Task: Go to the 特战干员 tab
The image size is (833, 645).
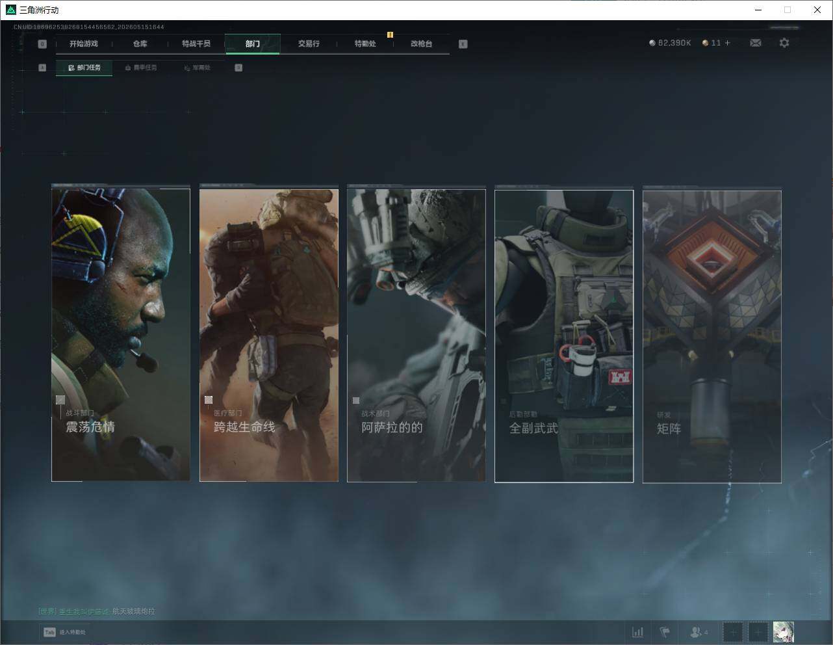Action: (196, 44)
